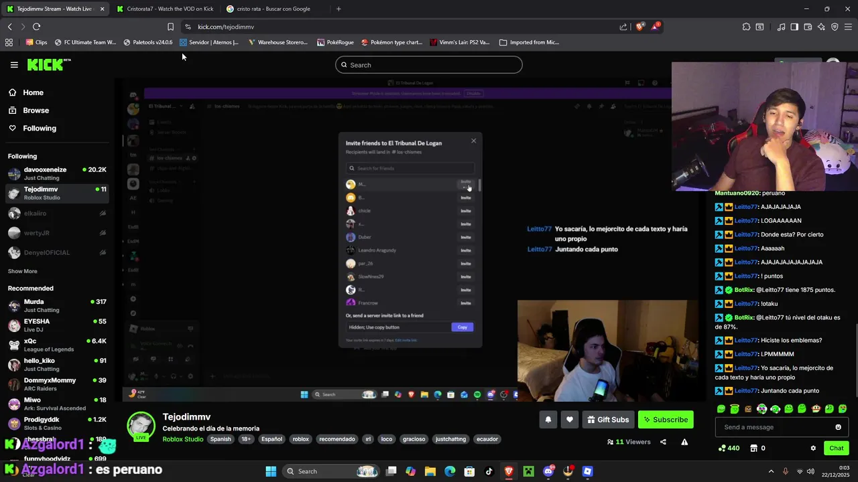The image size is (858, 482).
Task: Click the justchatting tag
Action: (450, 439)
